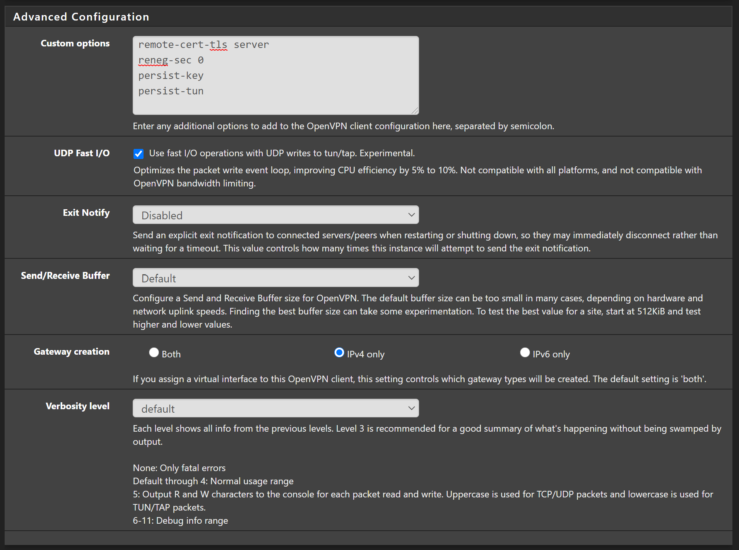Click the 'Custom options' field label

(x=75, y=43)
